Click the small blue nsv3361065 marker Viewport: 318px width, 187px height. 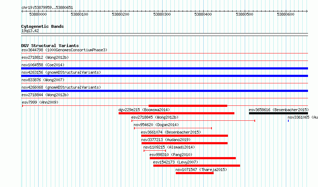[x=288, y=121]
